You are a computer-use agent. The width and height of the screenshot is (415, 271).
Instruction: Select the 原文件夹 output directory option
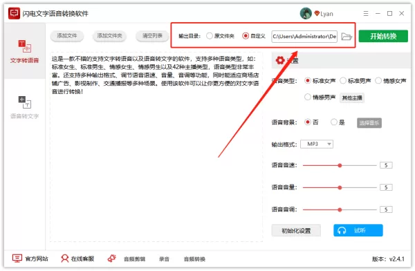[220, 36]
